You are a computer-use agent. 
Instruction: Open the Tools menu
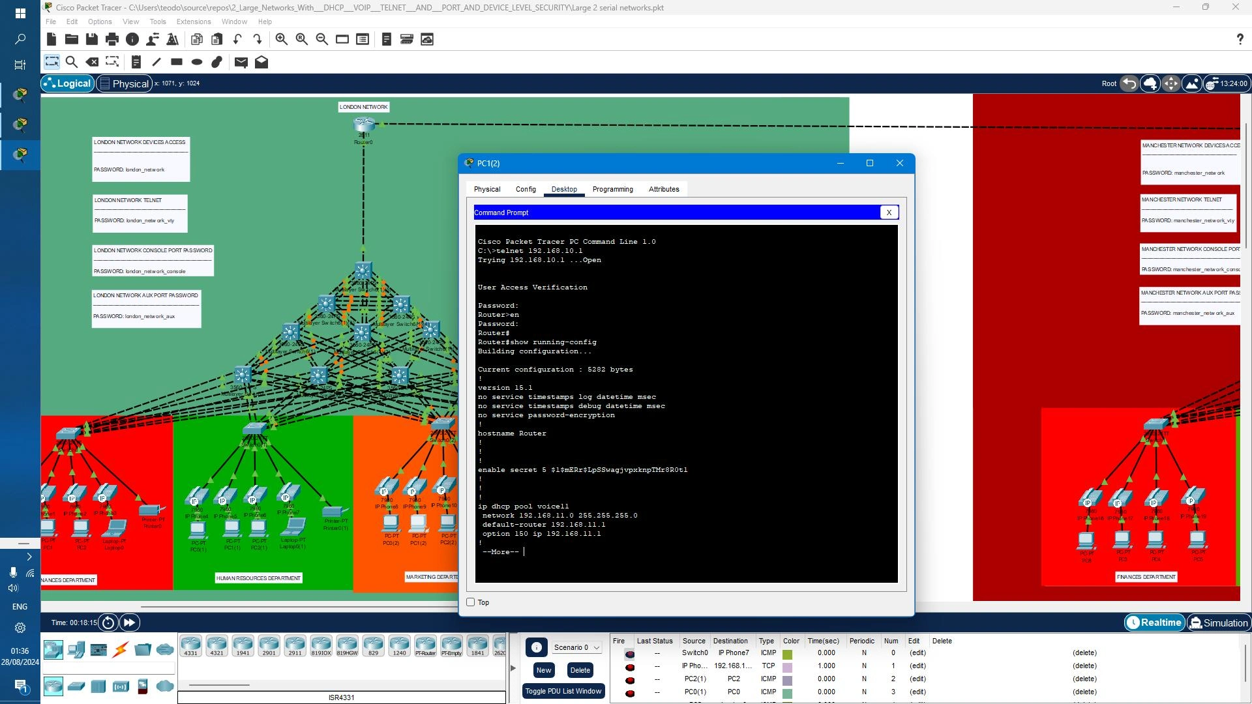coord(158,22)
